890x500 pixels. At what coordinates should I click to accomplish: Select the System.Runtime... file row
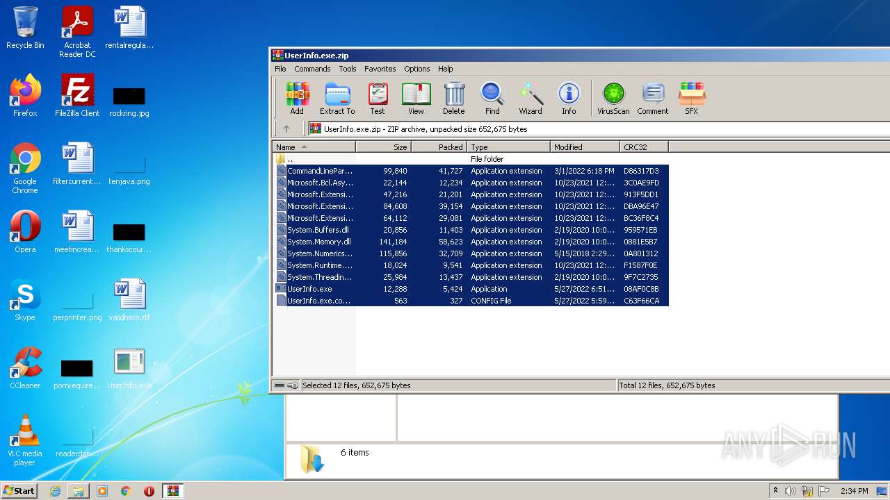(470, 265)
